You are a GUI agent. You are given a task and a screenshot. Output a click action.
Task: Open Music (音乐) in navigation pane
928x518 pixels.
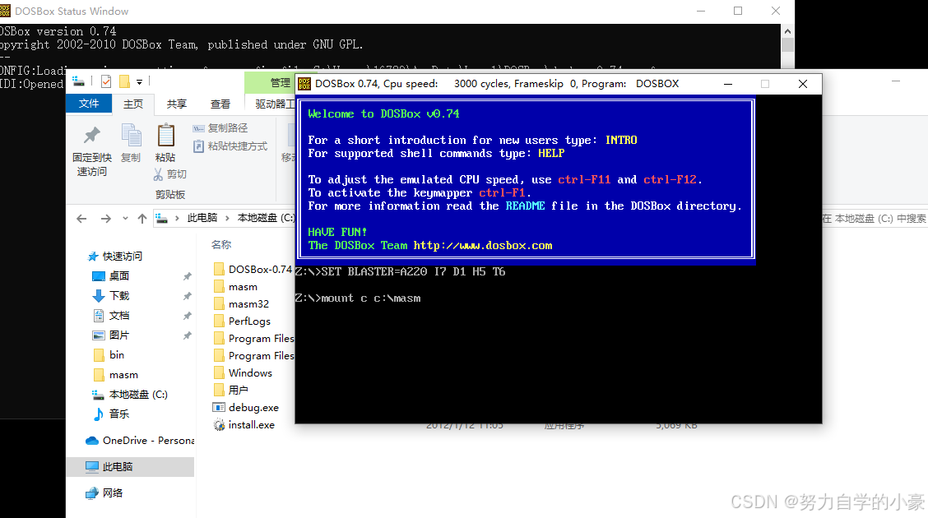pyautogui.click(x=111, y=414)
